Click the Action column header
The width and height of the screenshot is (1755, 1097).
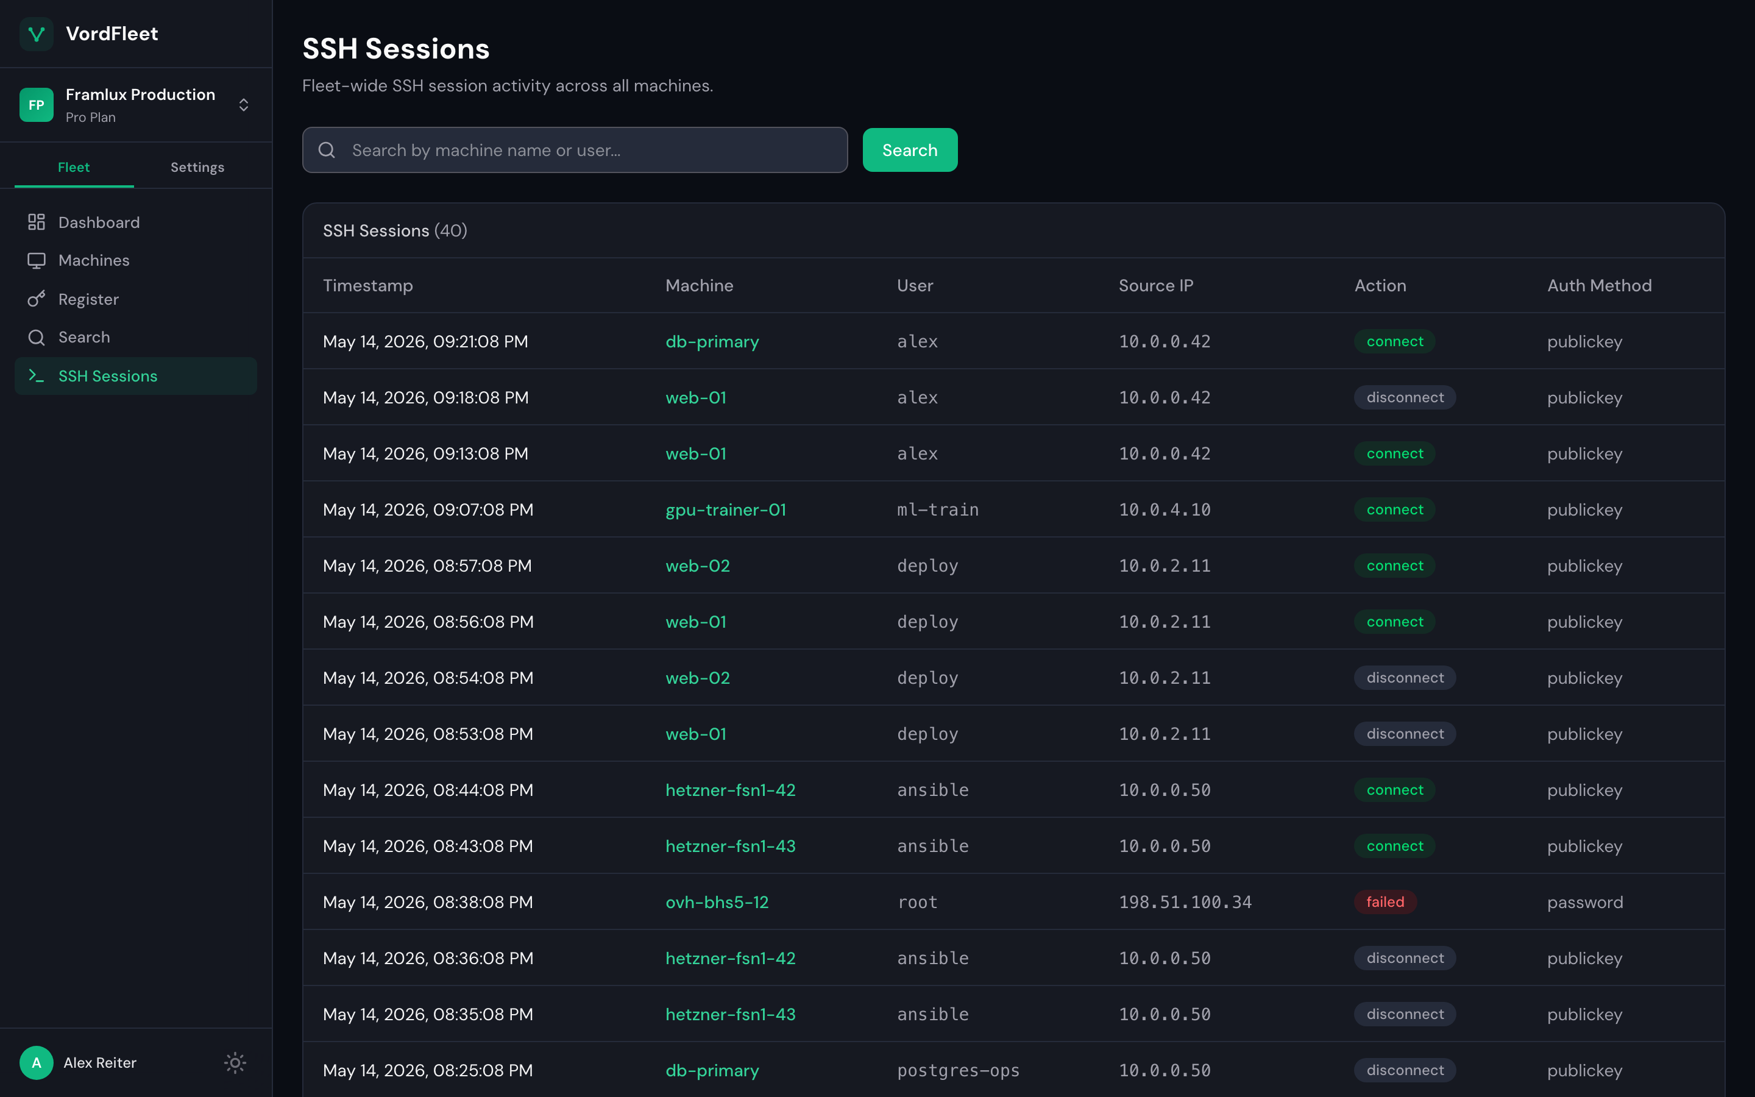pyautogui.click(x=1380, y=285)
